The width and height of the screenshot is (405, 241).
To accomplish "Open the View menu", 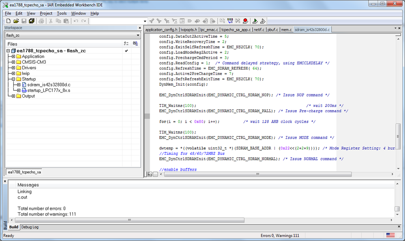I will (31, 13).
